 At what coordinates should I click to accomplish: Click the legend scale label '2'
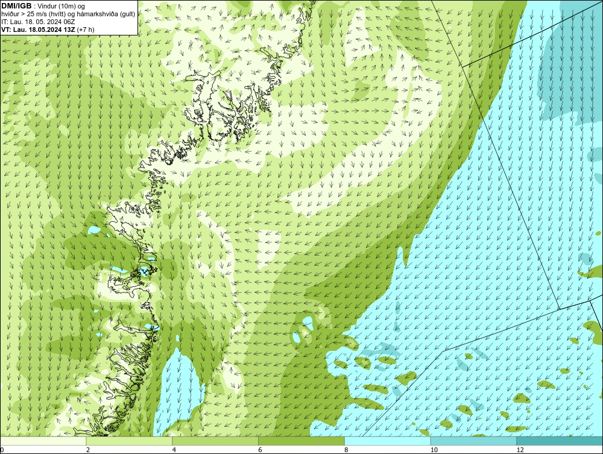tap(88, 450)
